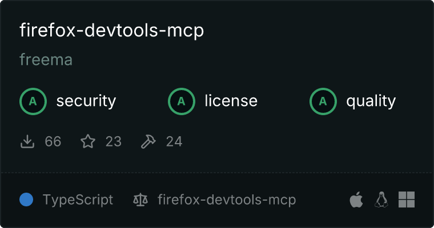The image size is (434, 228).
Task: Open the firefox-devtools-mcp title link
Action: (112, 30)
